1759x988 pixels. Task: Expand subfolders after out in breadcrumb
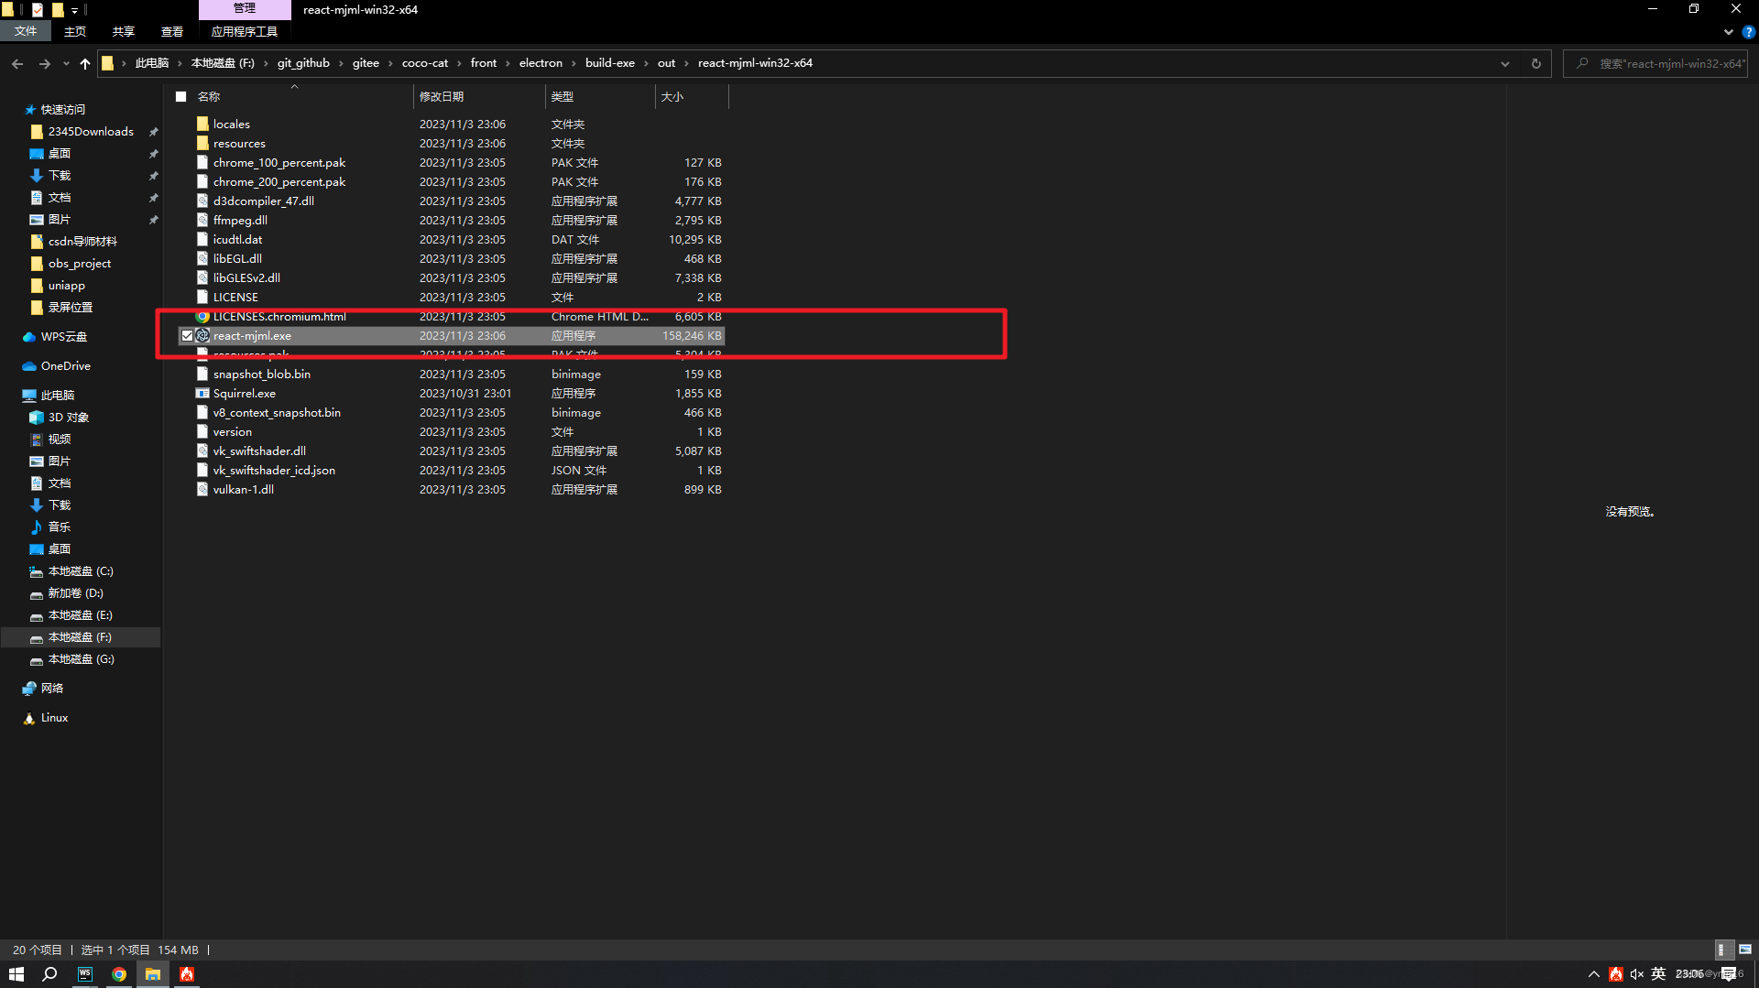point(686,63)
